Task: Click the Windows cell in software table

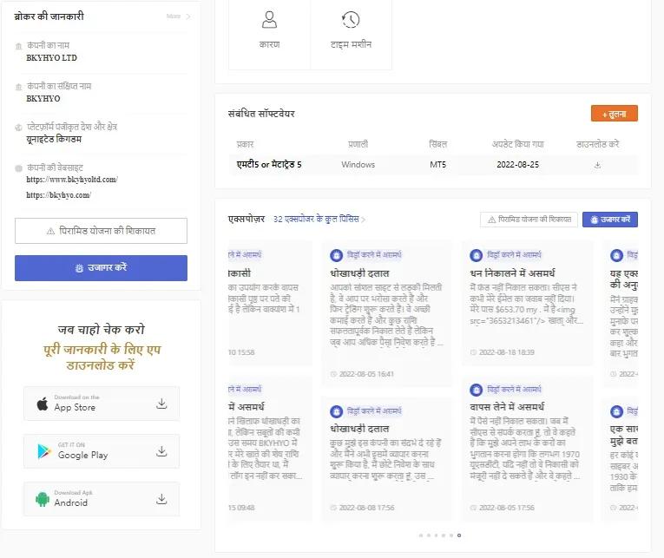Action: click(x=358, y=165)
